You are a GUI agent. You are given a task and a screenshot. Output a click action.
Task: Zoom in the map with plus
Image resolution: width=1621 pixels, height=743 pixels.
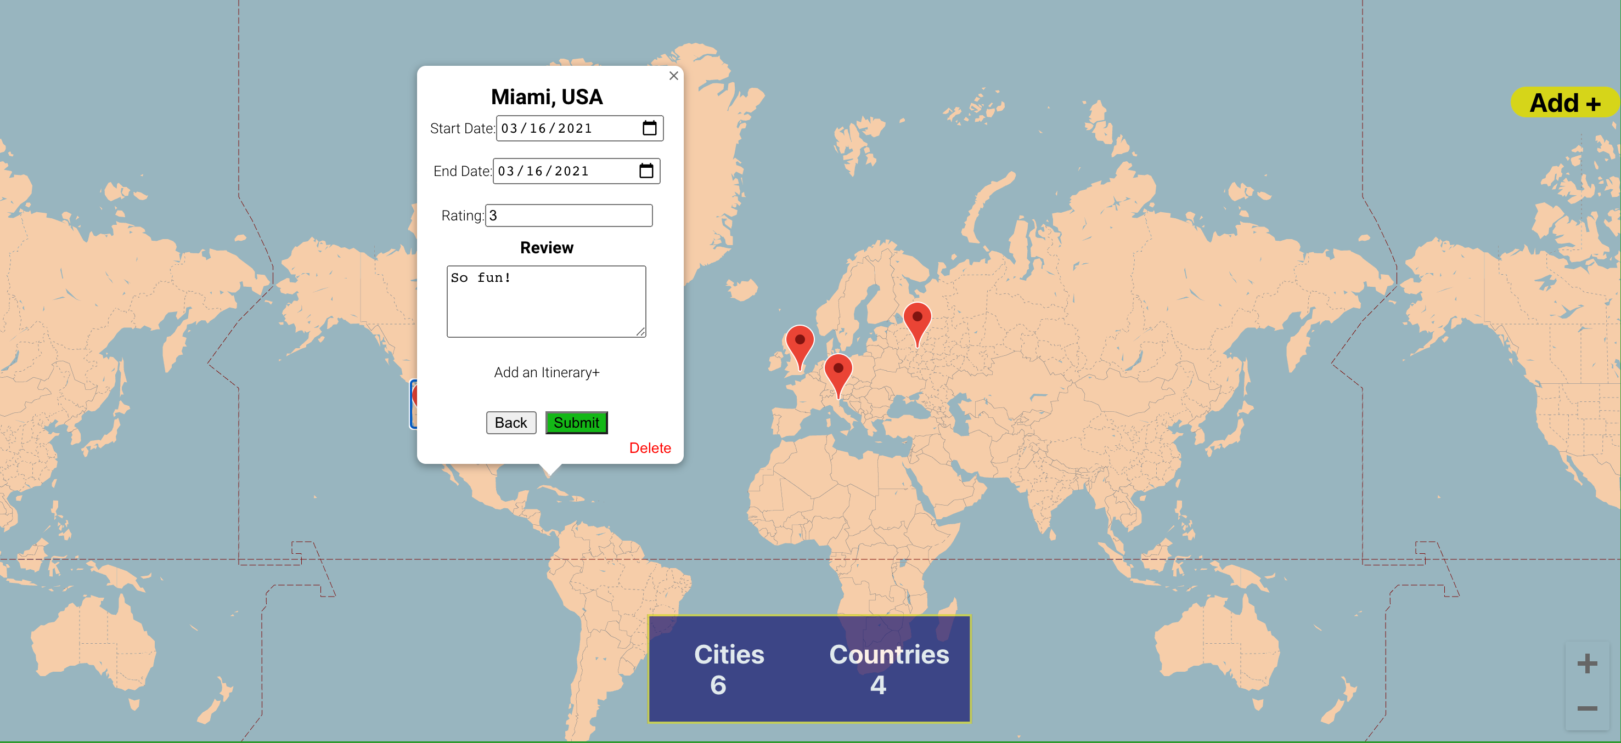click(1586, 663)
